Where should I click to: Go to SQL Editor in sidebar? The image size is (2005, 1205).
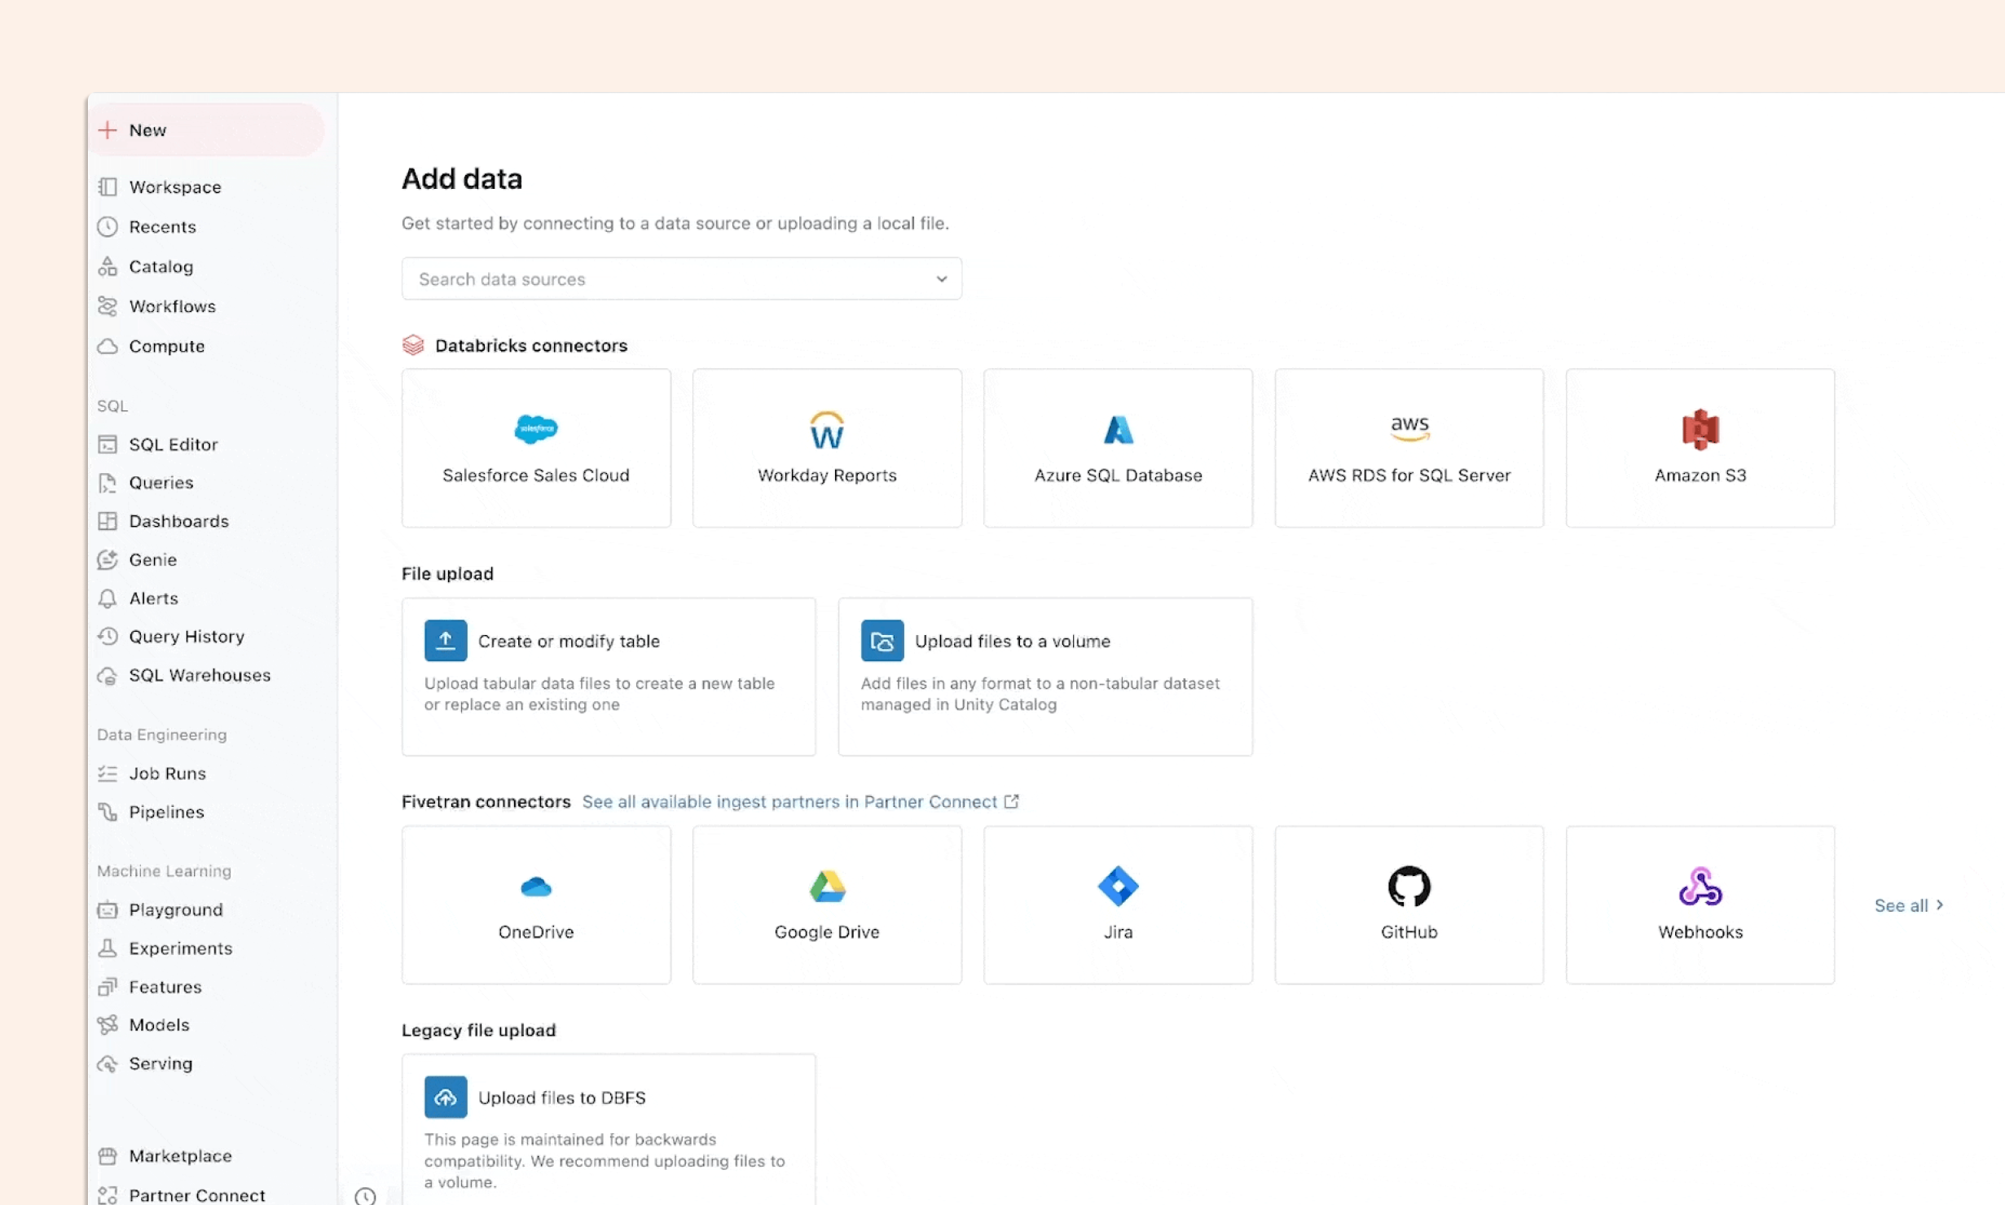pyautogui.click(x=173, y=445)
